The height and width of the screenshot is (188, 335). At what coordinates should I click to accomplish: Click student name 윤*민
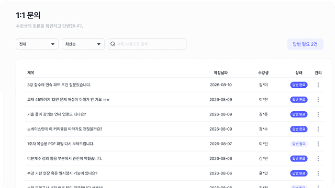pyautogui.click(x=263, y=173)
